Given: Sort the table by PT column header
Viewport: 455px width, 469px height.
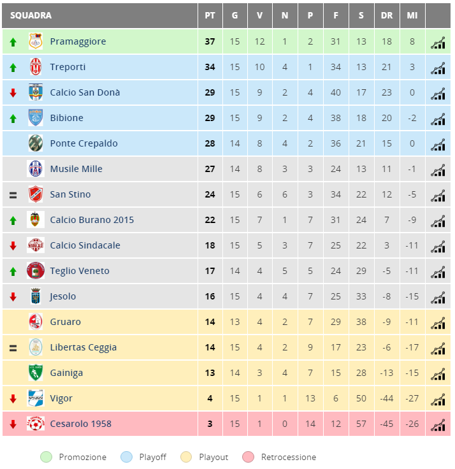Looking at the screenshot, I should [x=210, y=15].
